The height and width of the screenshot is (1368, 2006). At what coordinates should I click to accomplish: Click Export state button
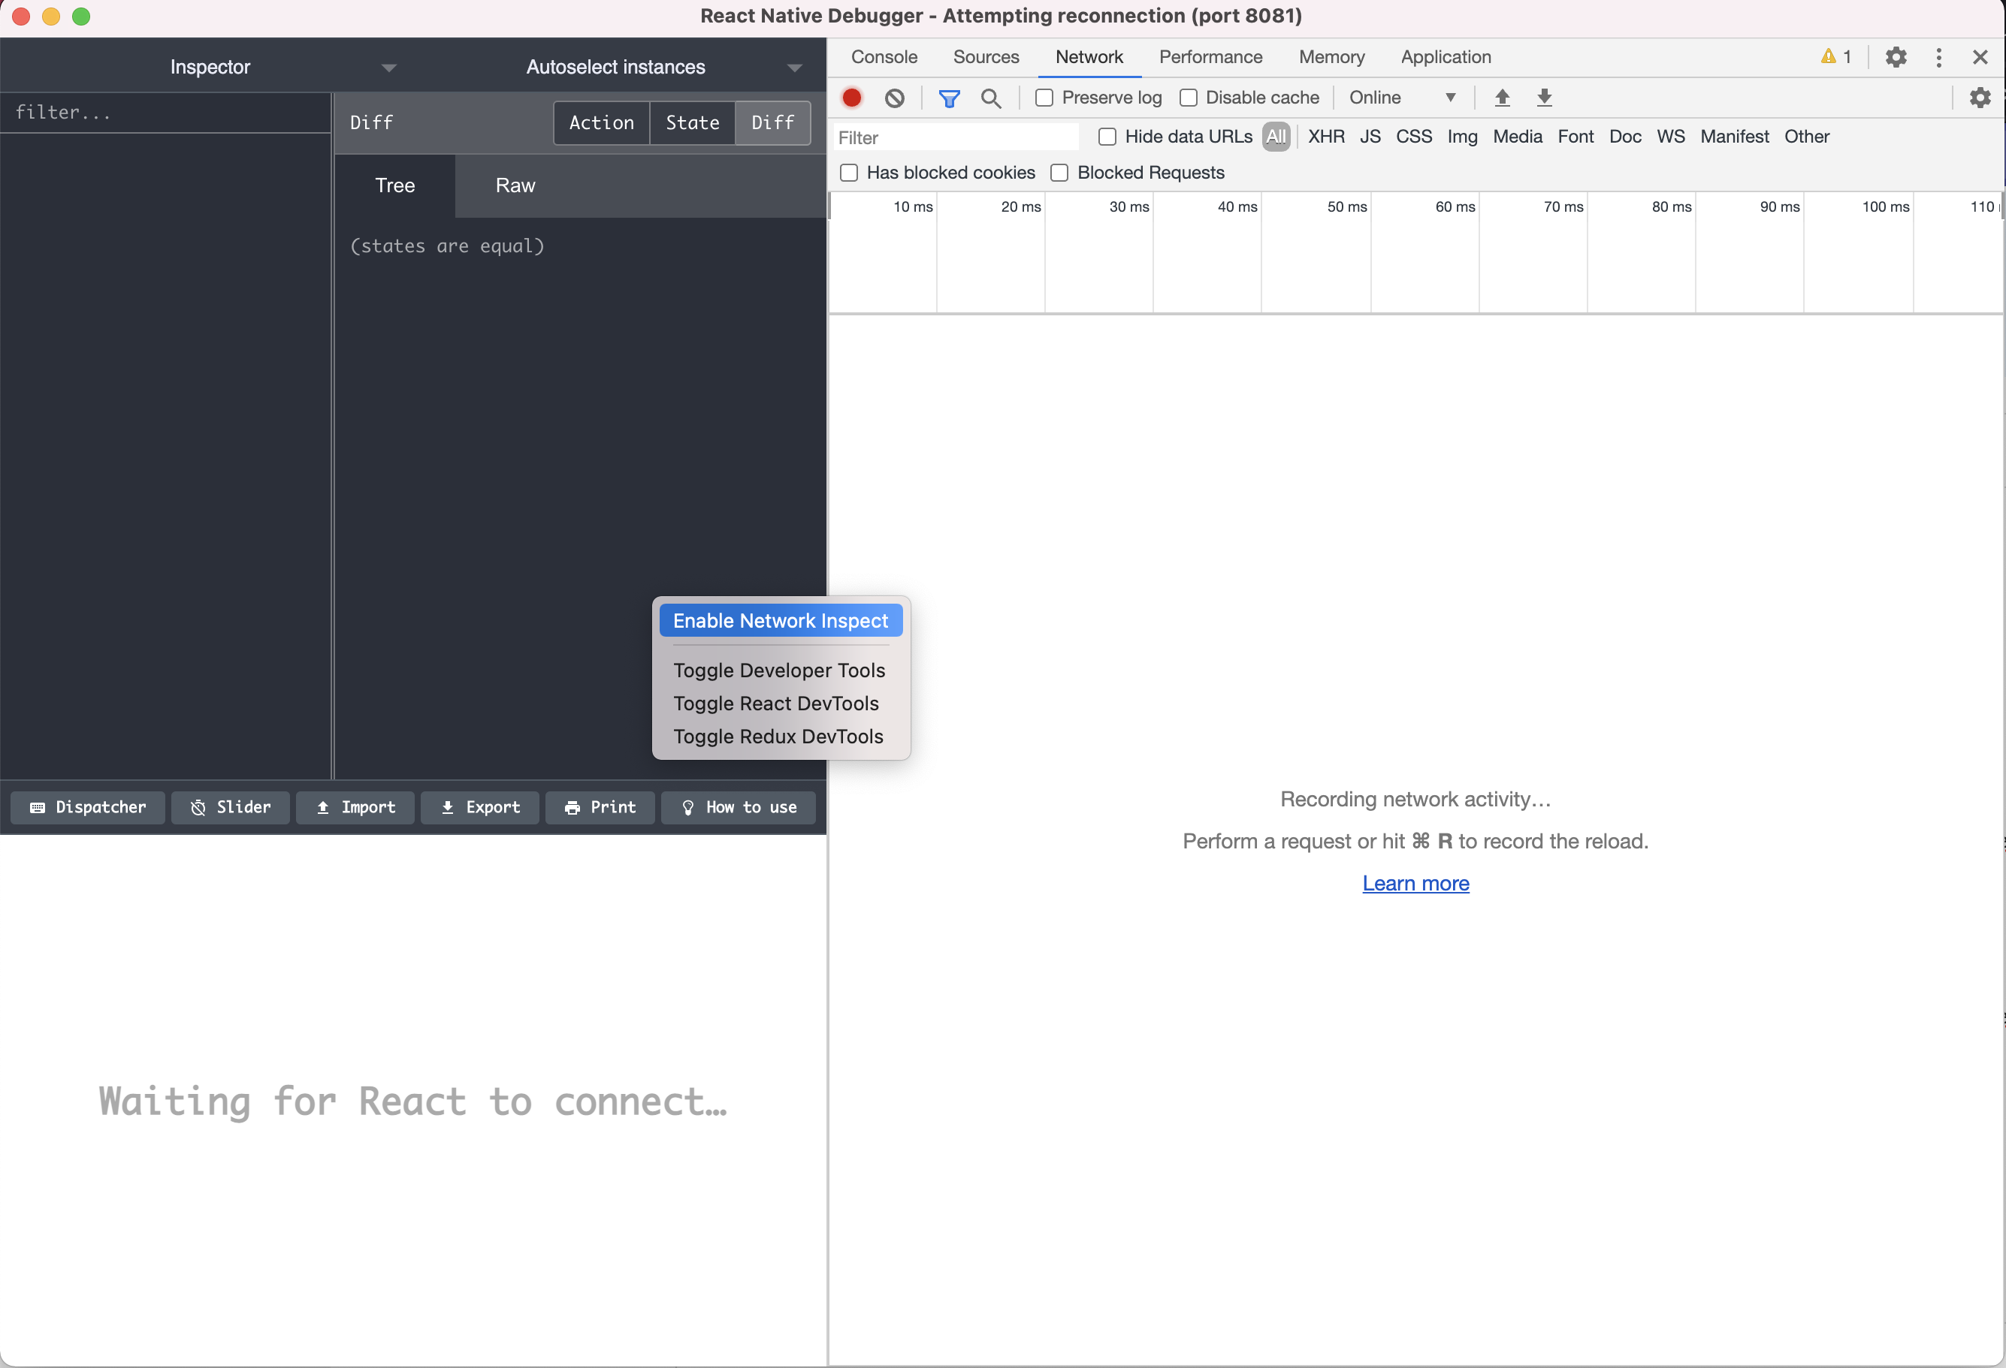480,807
